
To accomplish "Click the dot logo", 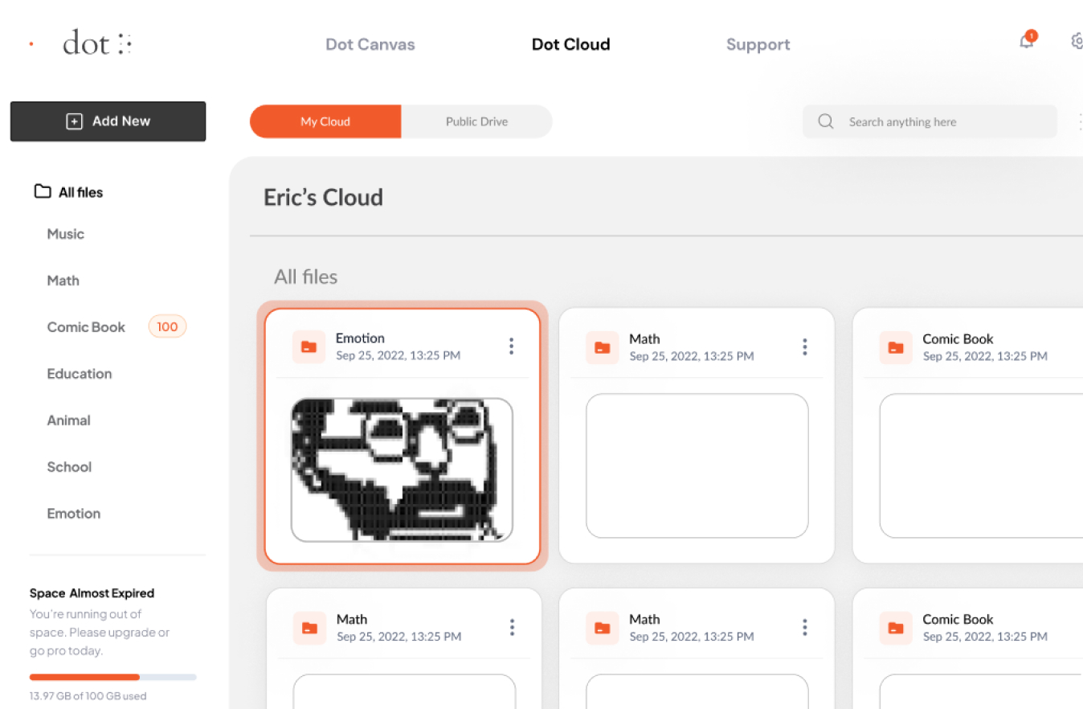I will pos(97,43).
